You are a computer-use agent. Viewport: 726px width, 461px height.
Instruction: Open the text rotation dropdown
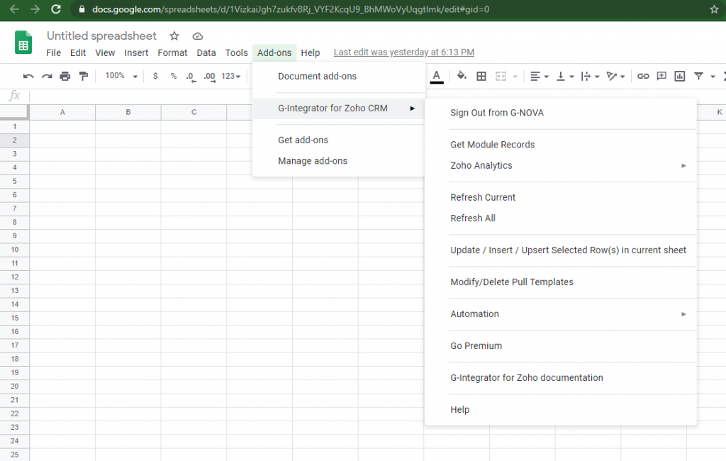pos(616,77)
